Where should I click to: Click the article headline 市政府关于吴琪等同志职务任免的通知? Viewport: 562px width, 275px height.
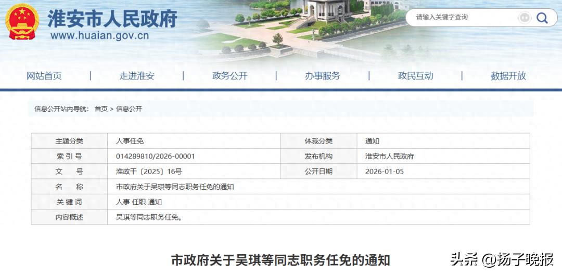[280, 260]
